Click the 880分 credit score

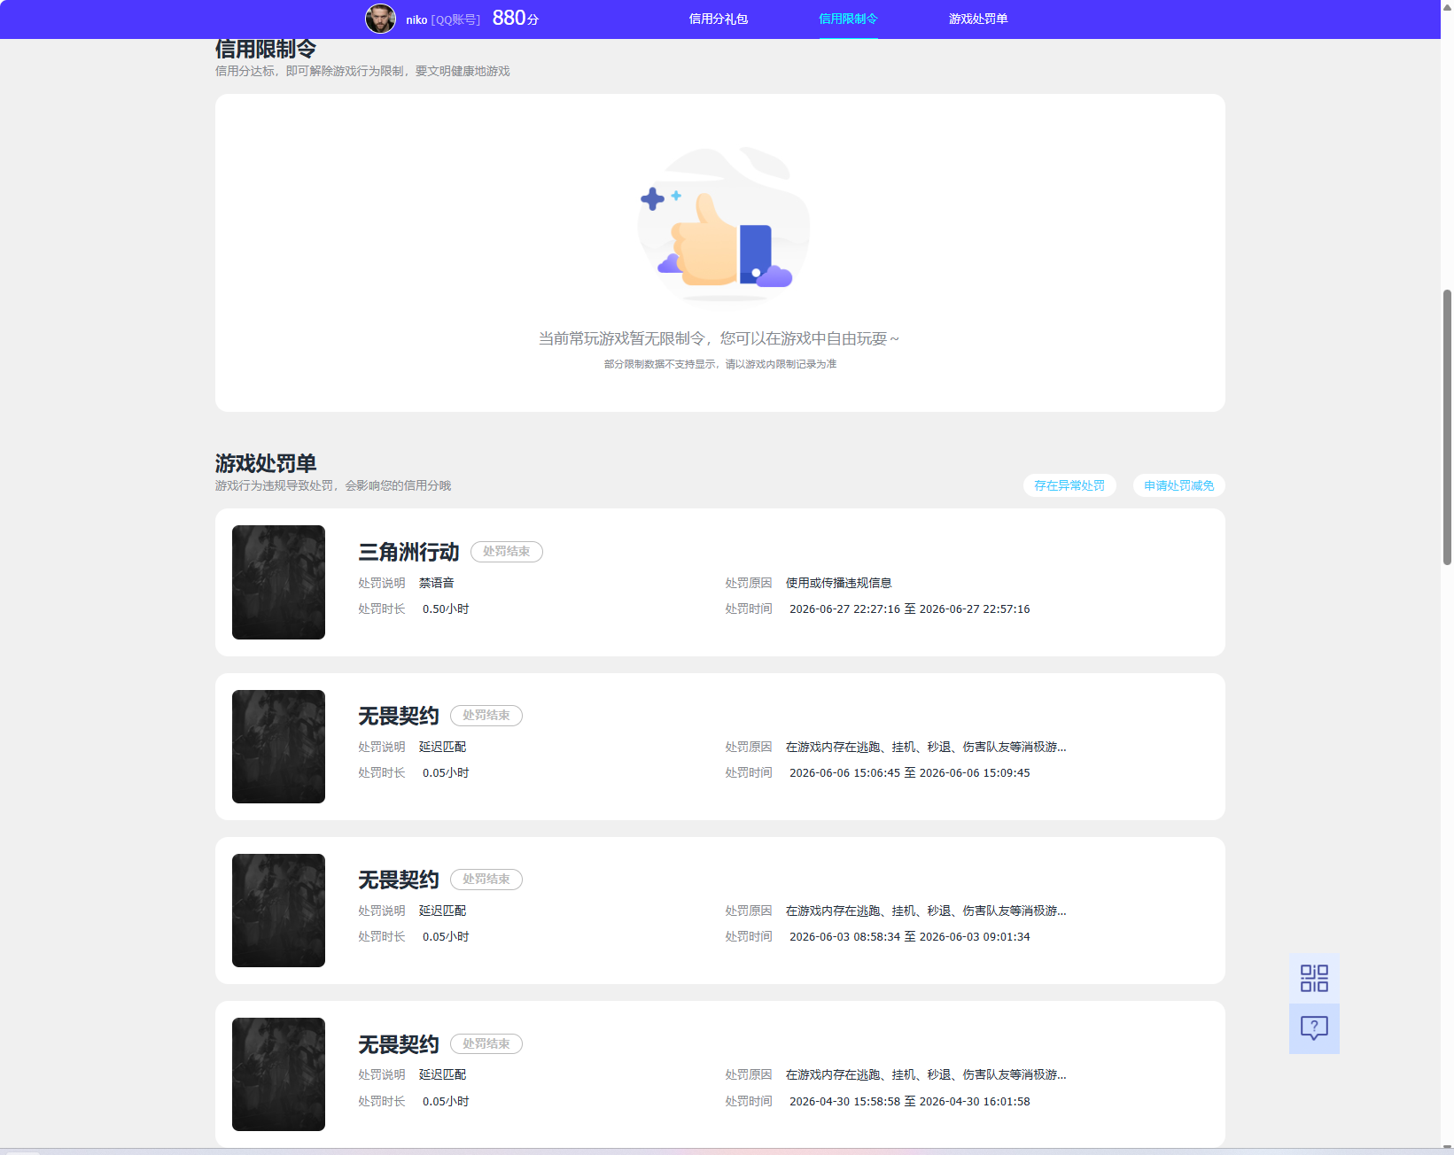(516, 19)
